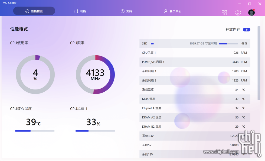Screen dimensions: 265x161
Task: Open the 性能概览 tab
Action: click(34, 11)
